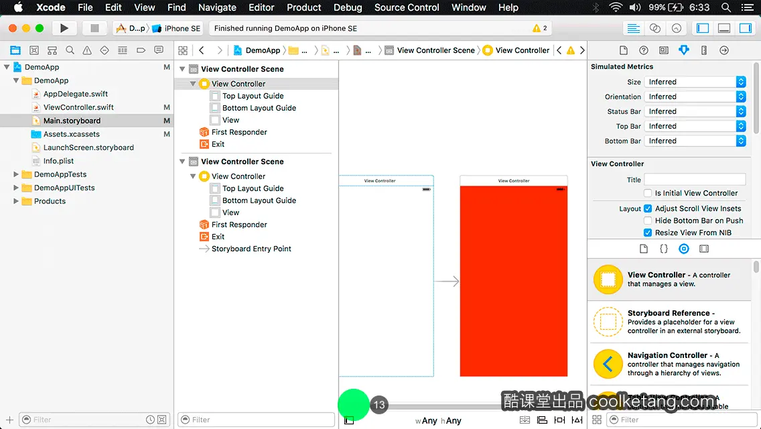The width and height of the screenshot is (761, 429).
Task: Collapse the first View Controller Scene
Action: (x=182, y=69)
